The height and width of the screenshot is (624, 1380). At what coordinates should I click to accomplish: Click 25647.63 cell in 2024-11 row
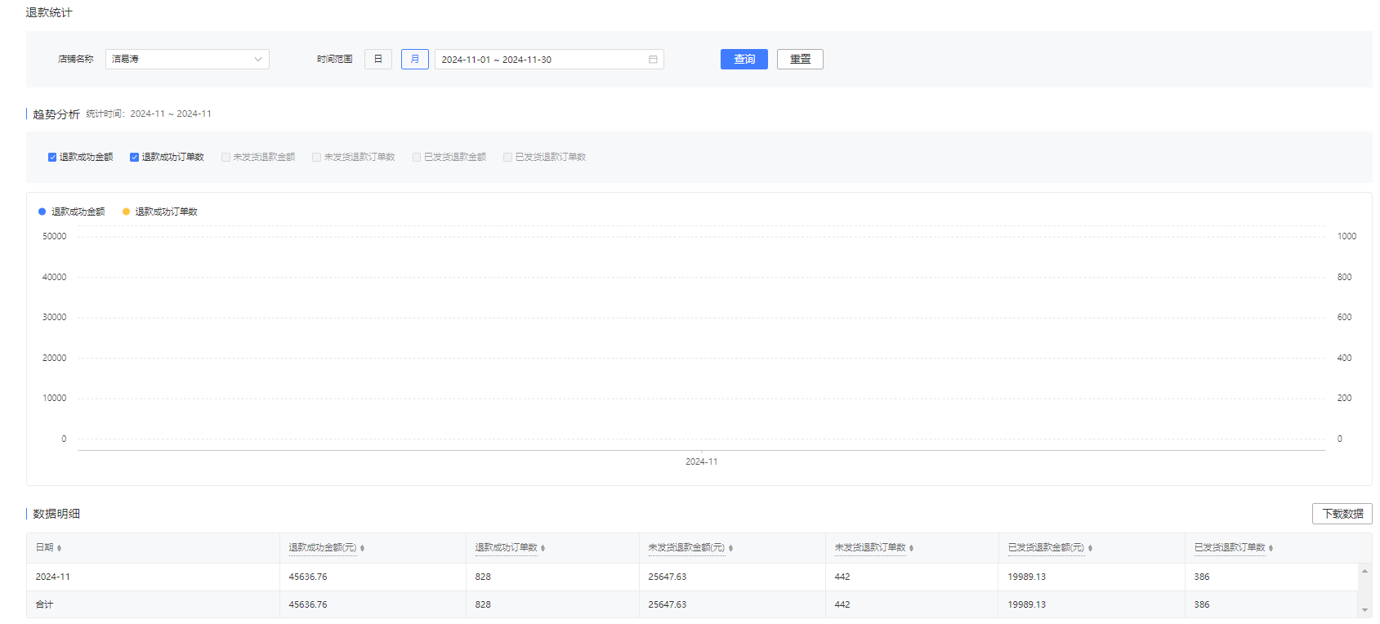[x=668, y=577]
